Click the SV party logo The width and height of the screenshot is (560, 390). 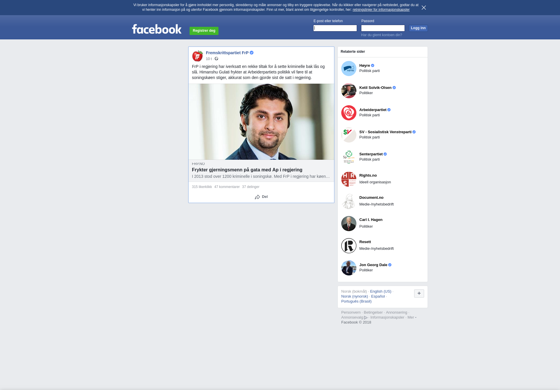349,135
